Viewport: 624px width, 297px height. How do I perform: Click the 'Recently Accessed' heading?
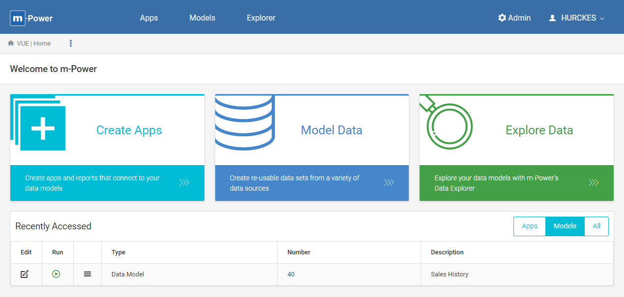pos(54,226)
